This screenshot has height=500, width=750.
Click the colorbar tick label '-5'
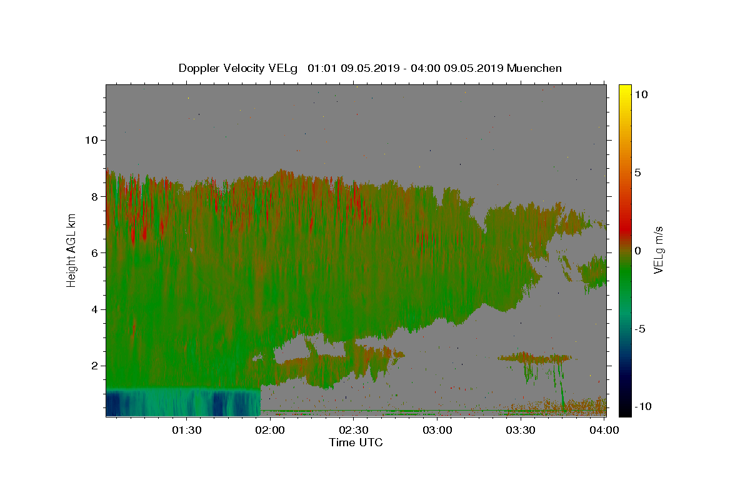point(640,329)
